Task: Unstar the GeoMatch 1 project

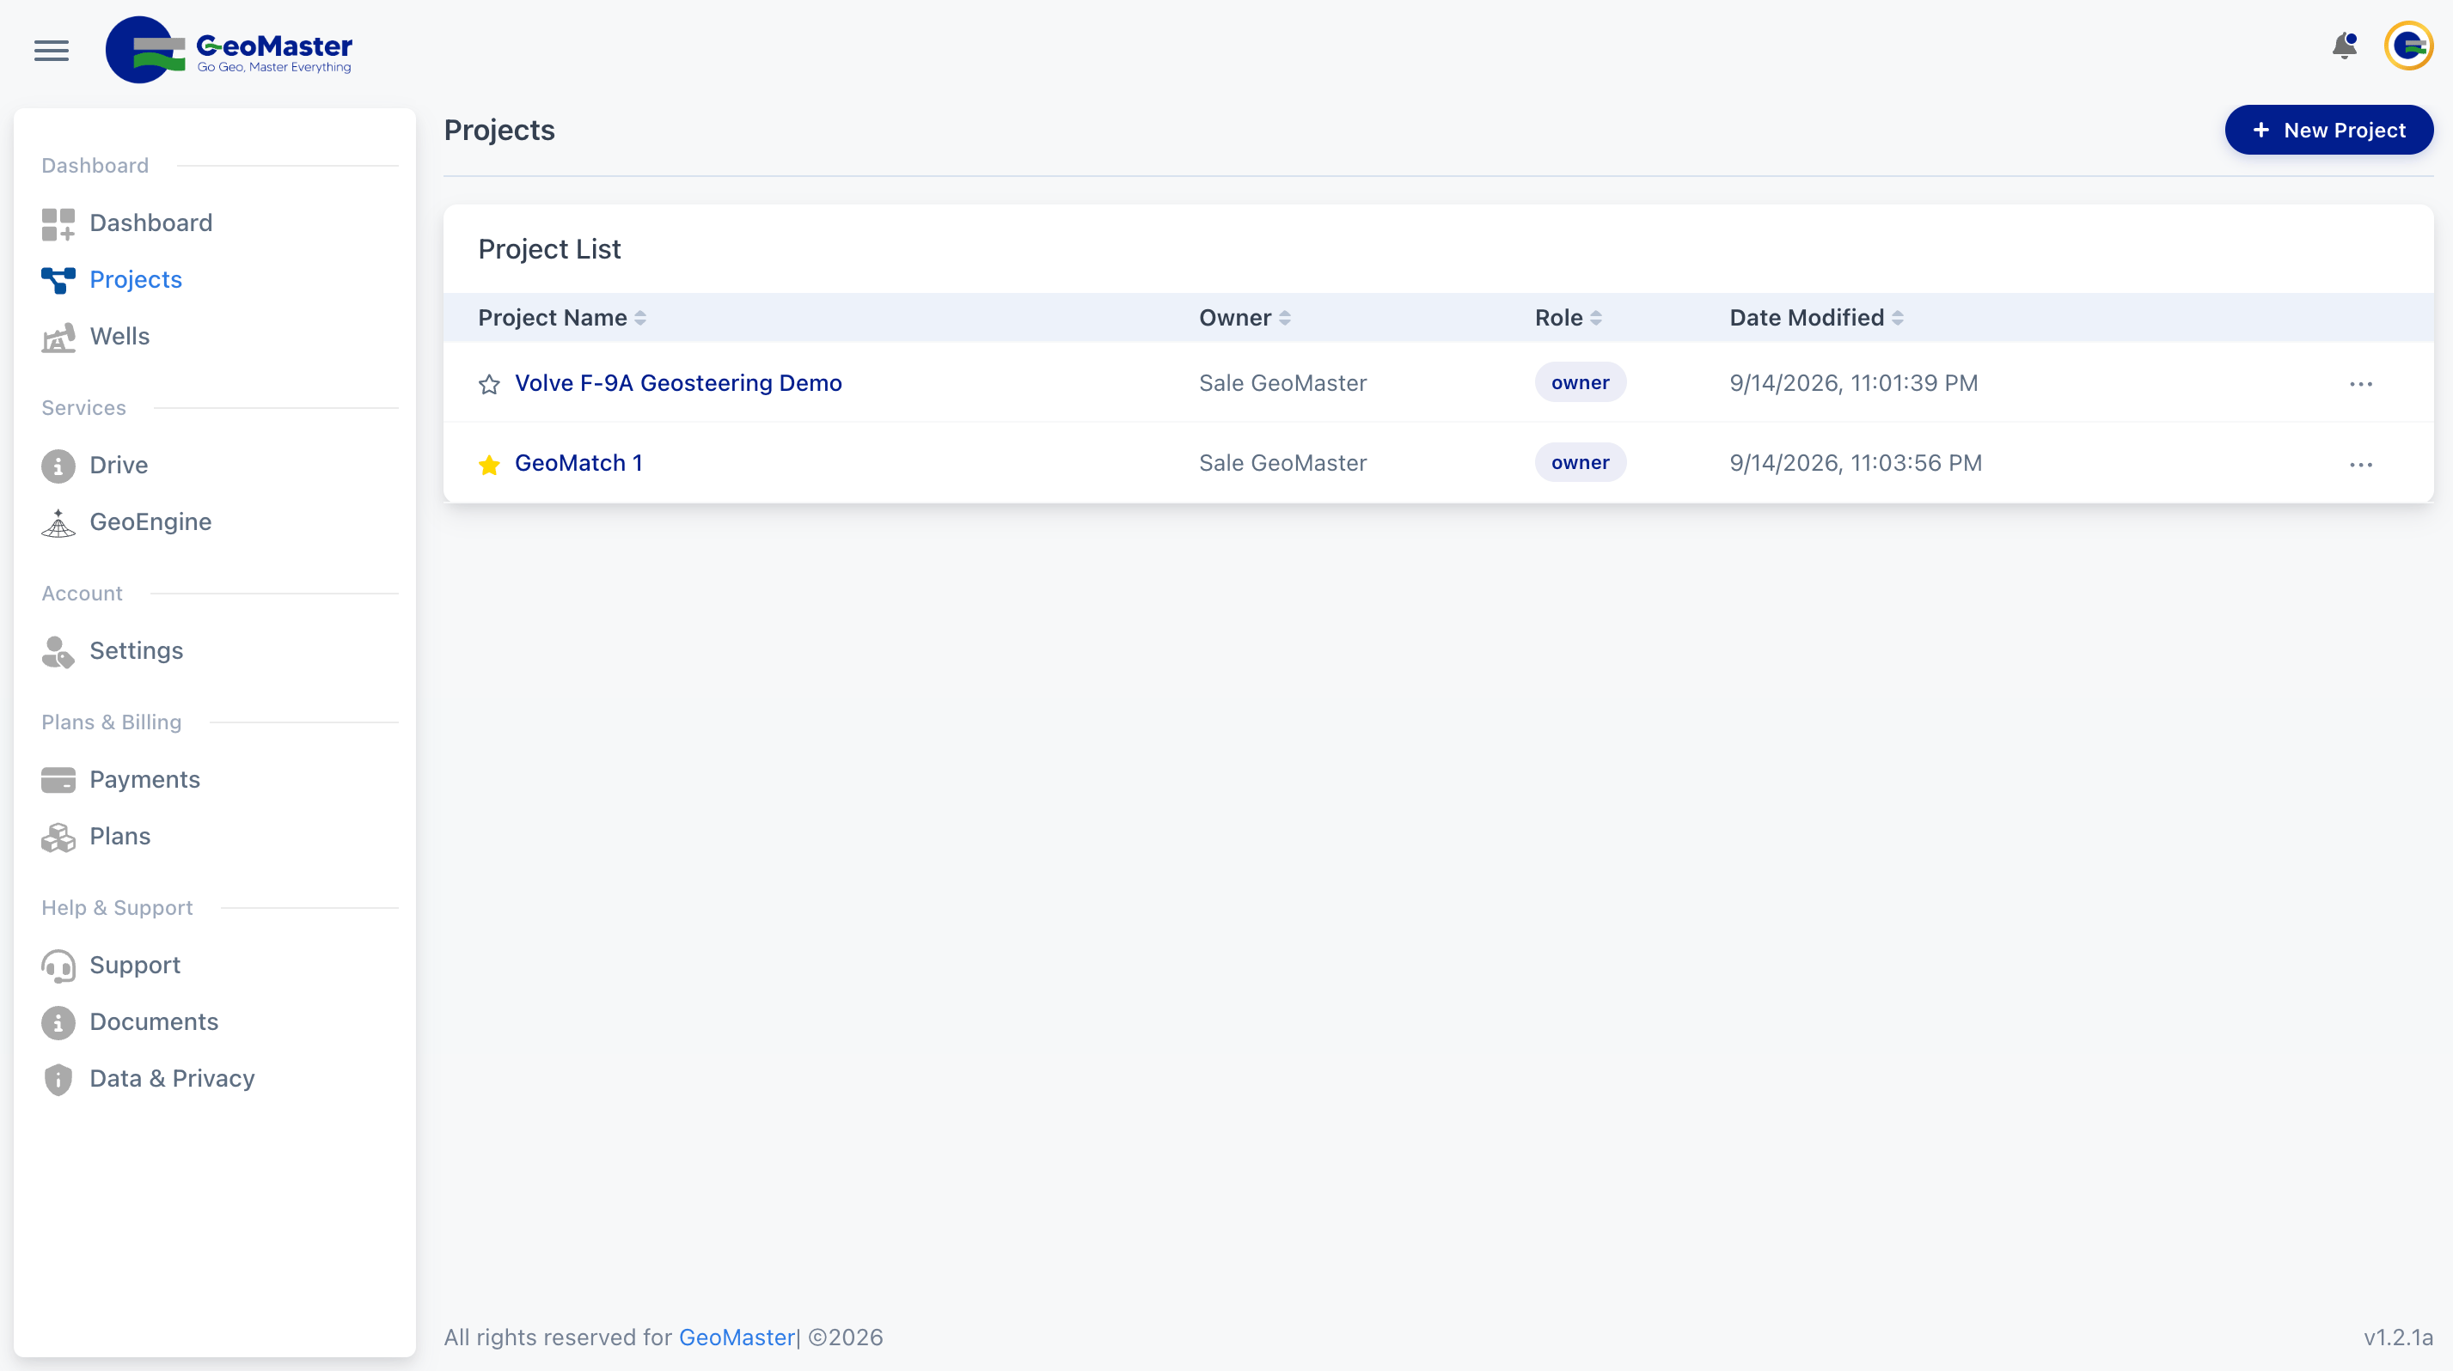Action: (x=488, y=464)
